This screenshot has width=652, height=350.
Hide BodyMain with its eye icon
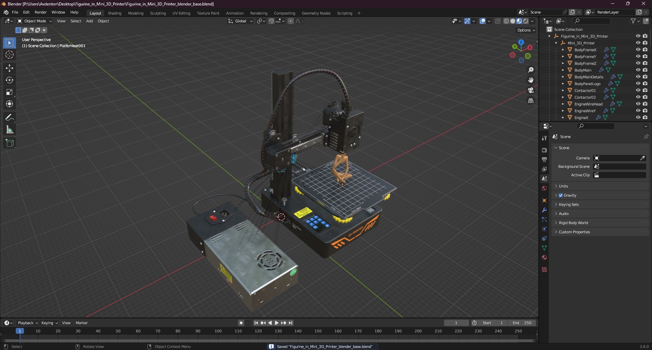(x=638, y=70)
